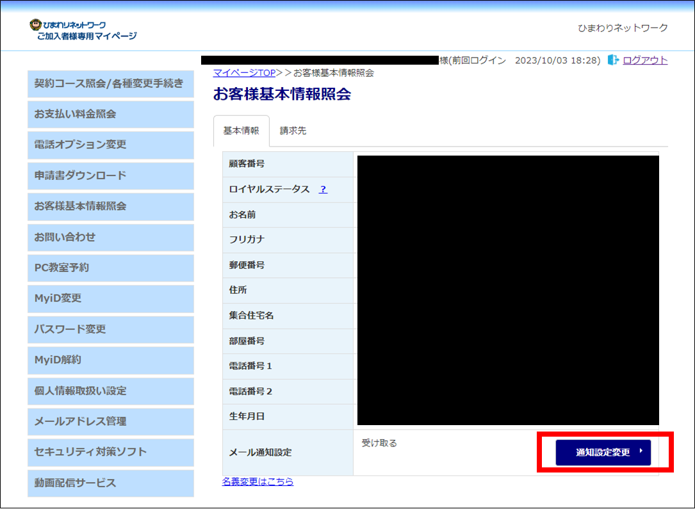This screenshot has height=509, width=695.
Task: Click the 郵便番号 row label
Action: pos(247,265)
